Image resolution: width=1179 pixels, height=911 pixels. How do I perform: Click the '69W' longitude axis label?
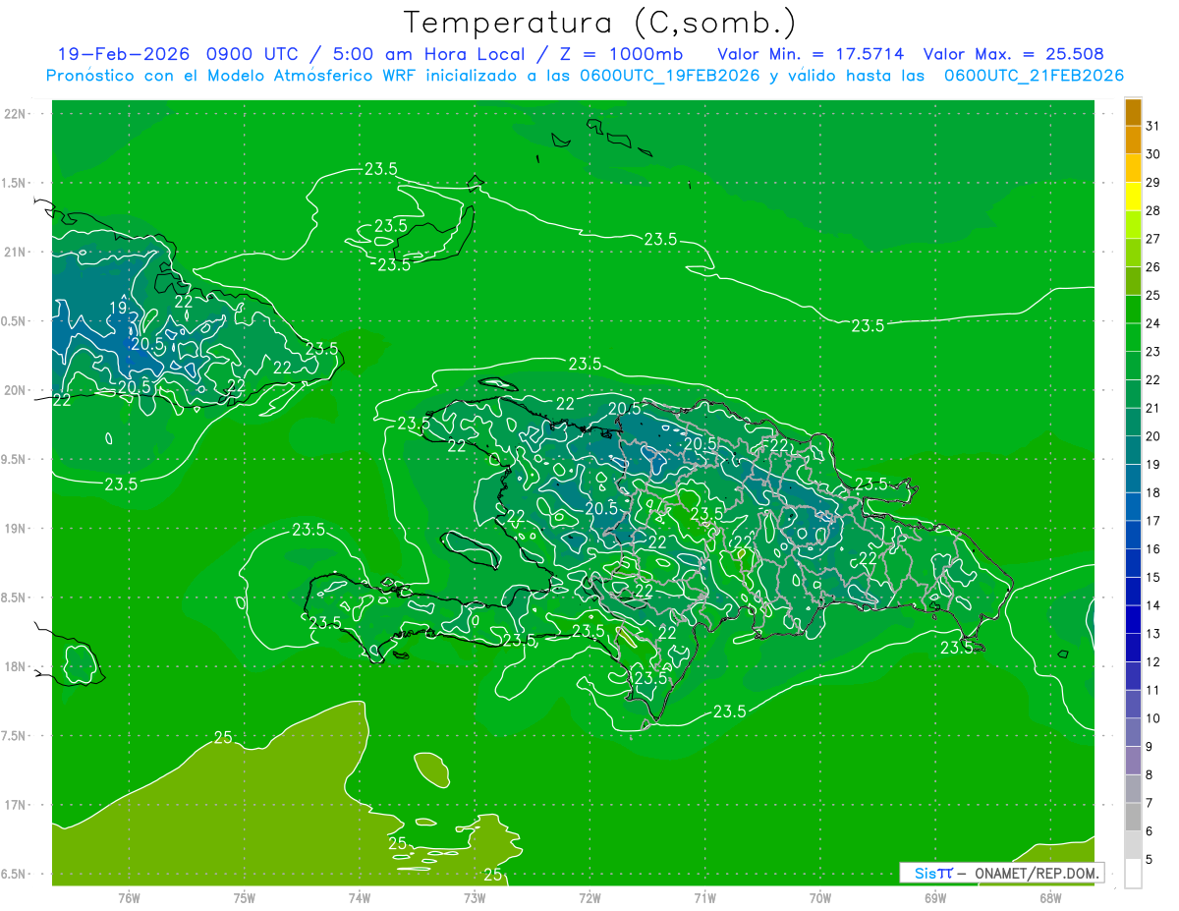tap(935, 898)
